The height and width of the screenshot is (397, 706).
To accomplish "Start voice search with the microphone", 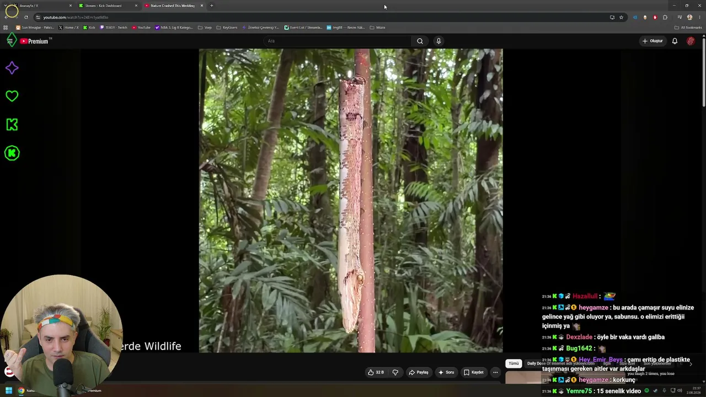I will pyautogui.click(x=438, y=41).
